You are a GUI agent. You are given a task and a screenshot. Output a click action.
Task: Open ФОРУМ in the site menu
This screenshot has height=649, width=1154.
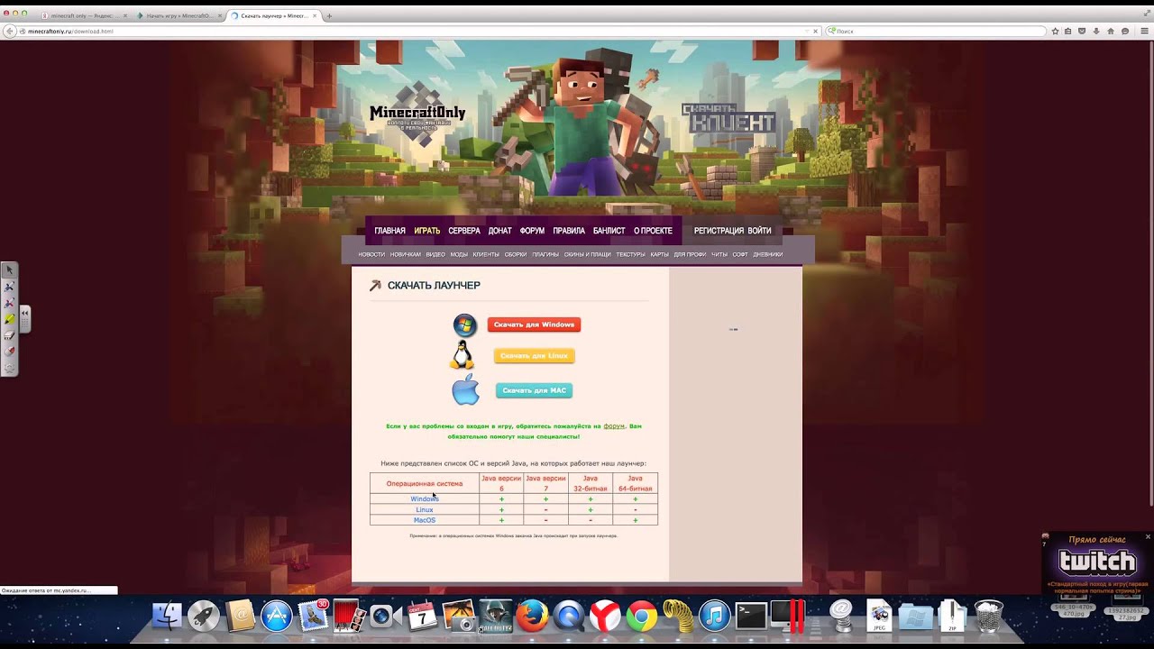(532, 231)
